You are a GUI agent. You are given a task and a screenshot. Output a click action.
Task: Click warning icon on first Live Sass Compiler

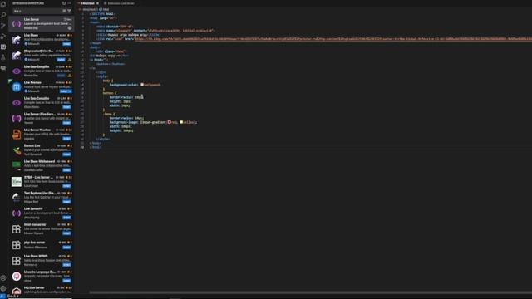pos(70,76)
